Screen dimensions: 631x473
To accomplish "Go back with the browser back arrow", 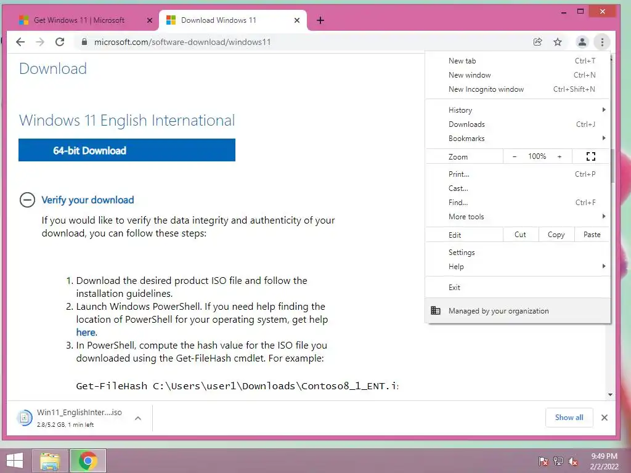I will click(20, 42).
